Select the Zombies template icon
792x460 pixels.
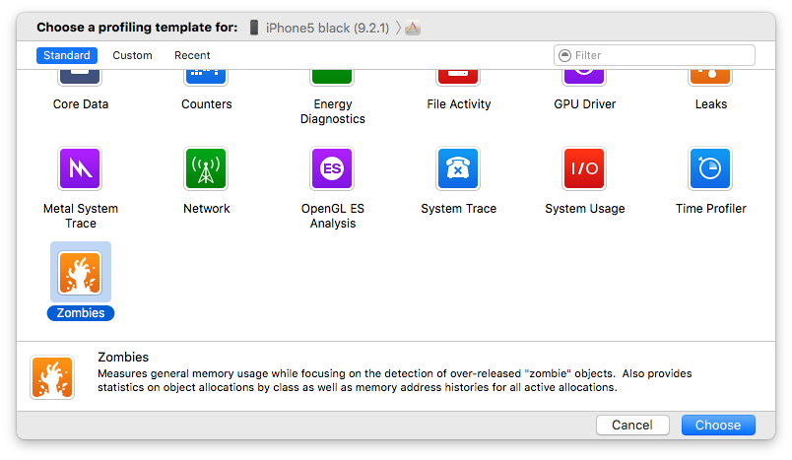tap(81, 273)
